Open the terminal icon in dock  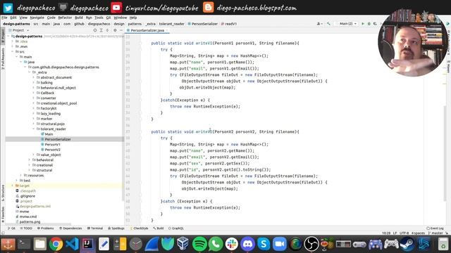[x=24, y=244]
